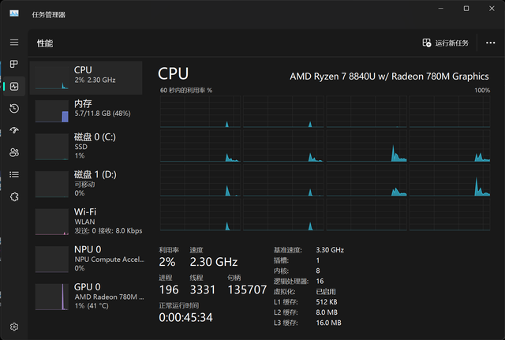Open the App history page icon

(14, 108)
